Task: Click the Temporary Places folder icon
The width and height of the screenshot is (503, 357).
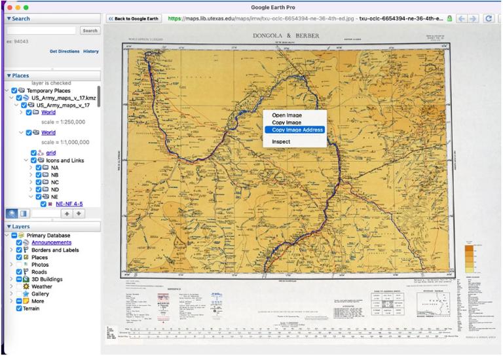Action: point(22,90)
